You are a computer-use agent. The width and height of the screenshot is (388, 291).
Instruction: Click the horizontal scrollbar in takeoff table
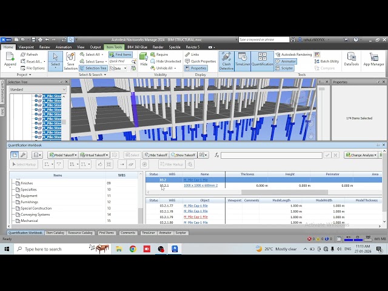284,192
